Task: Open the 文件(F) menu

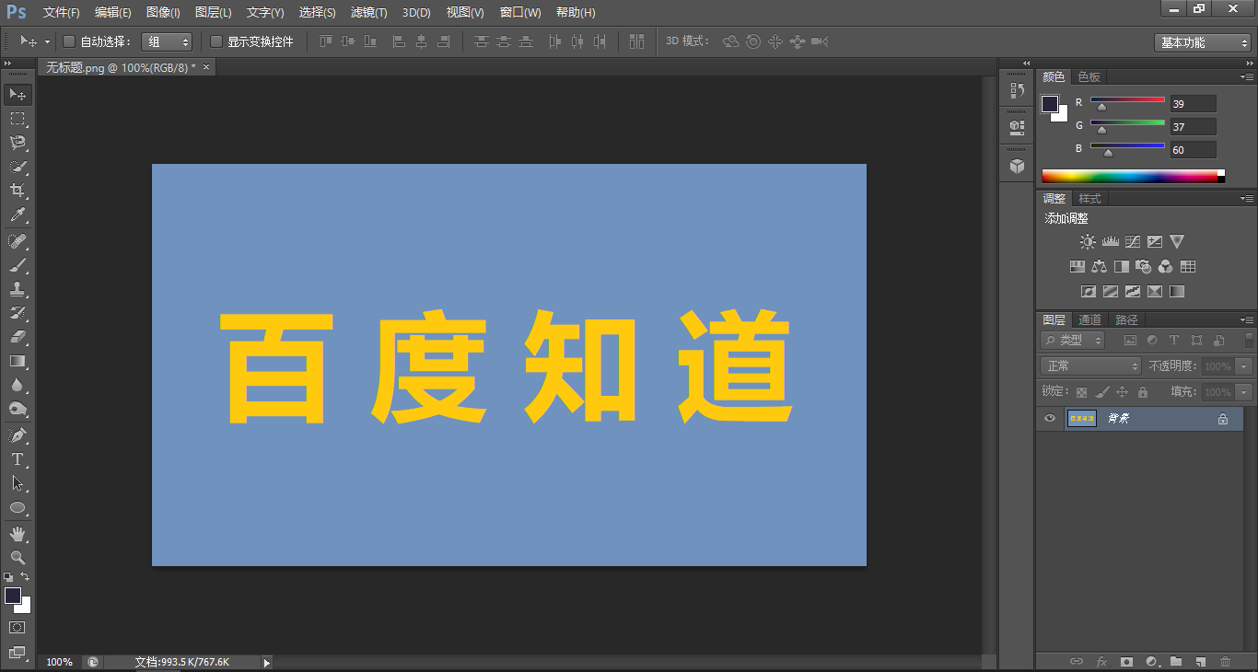Action: pos(62,13)
